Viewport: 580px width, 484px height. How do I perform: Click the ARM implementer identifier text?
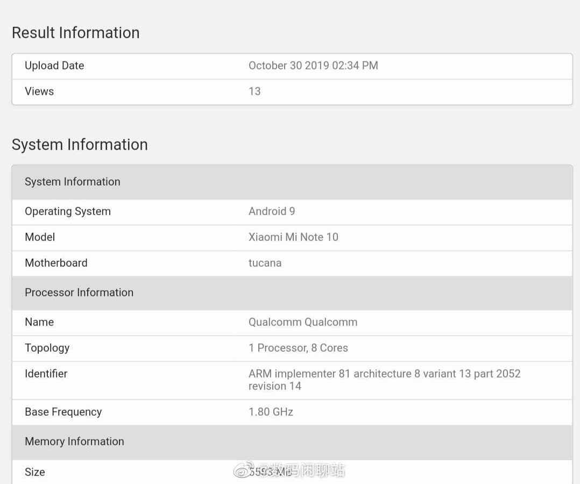tap(384, 380)
